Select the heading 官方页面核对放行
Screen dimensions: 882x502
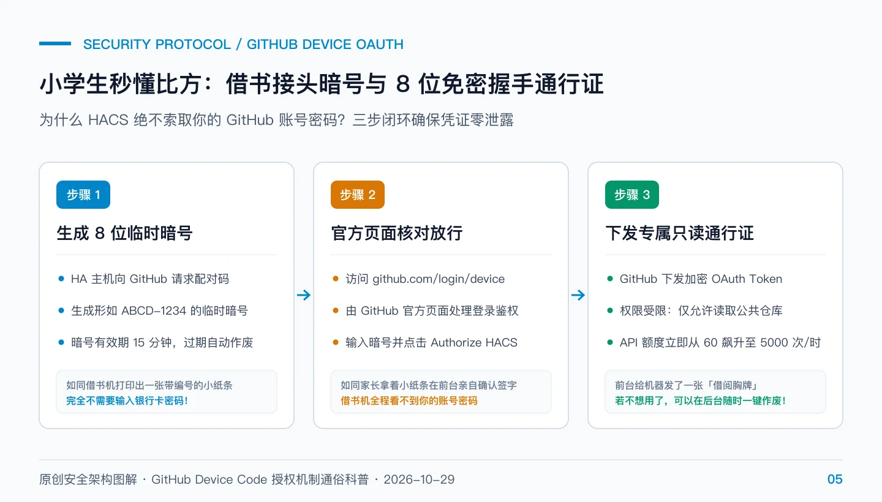point(397,233)
